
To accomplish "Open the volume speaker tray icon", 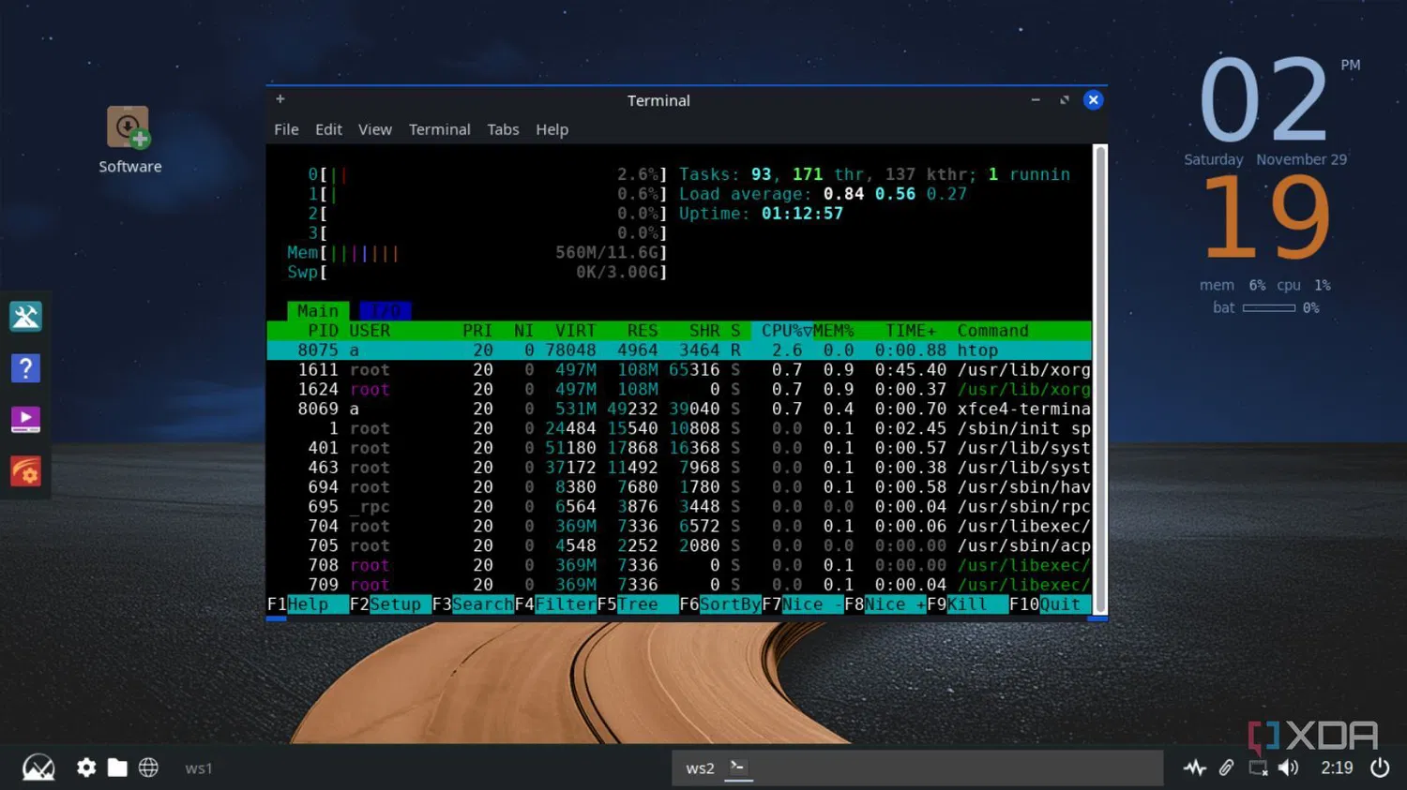I will [1289, 768].
